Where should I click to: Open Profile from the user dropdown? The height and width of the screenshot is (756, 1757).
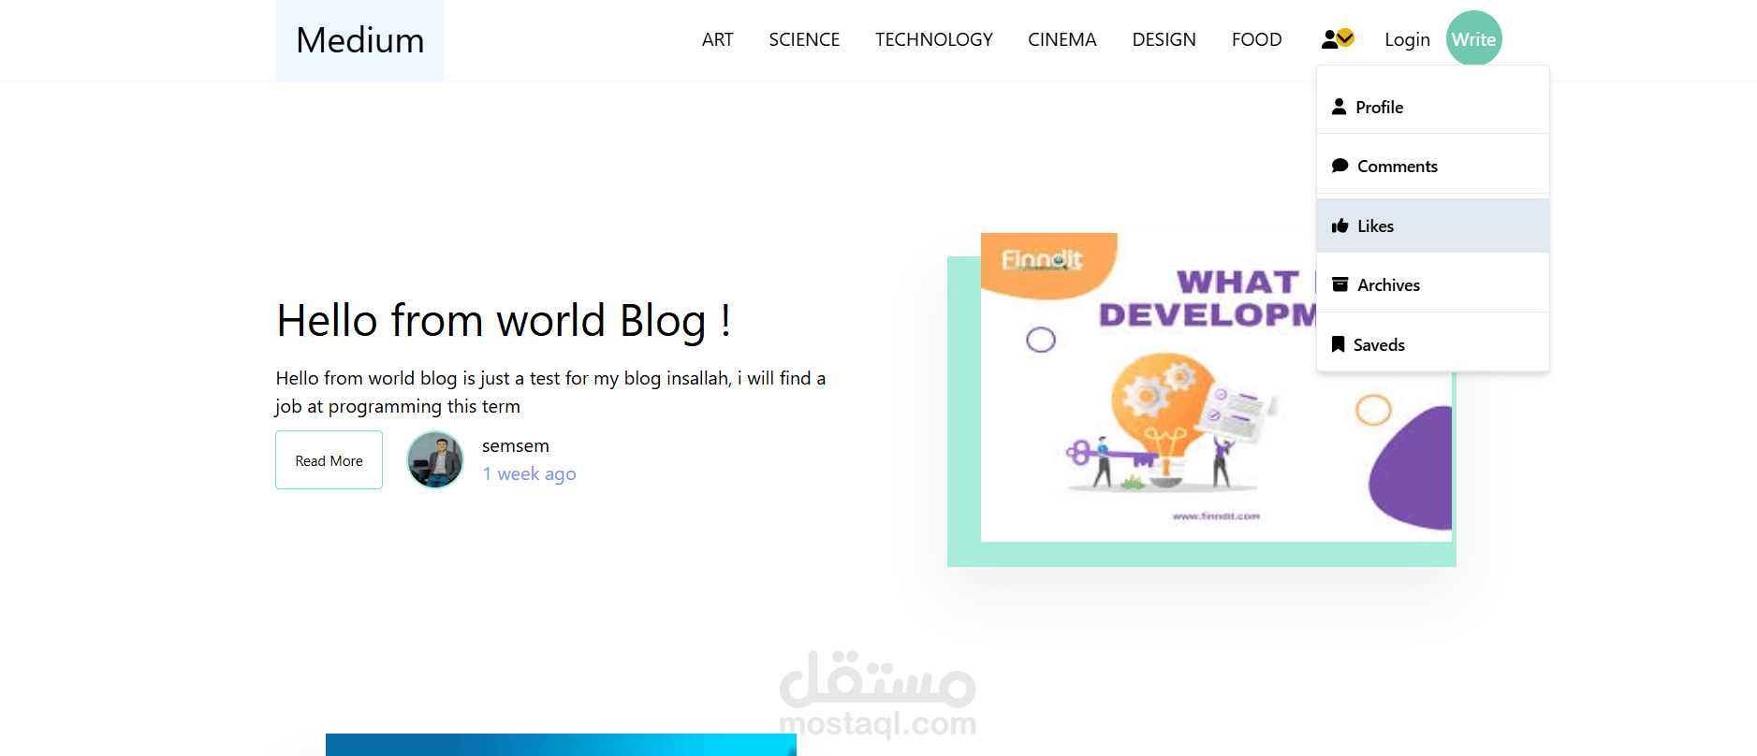1433,107
